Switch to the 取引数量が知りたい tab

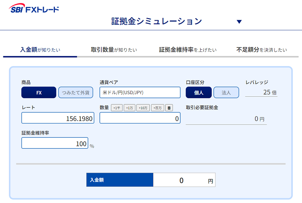pos(114,50)
